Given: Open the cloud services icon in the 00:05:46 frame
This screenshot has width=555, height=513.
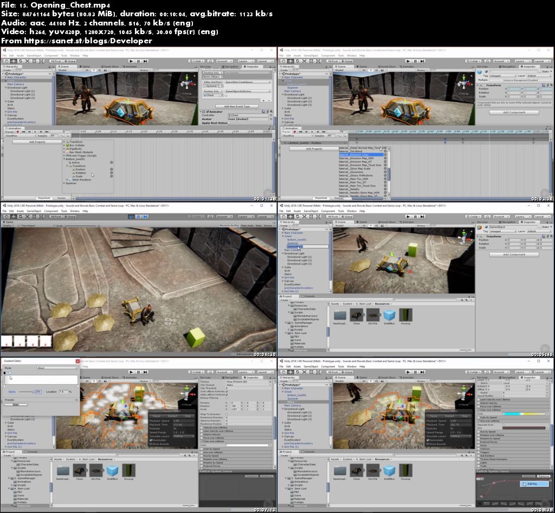Looking at the screenshot, I should 487,217.
